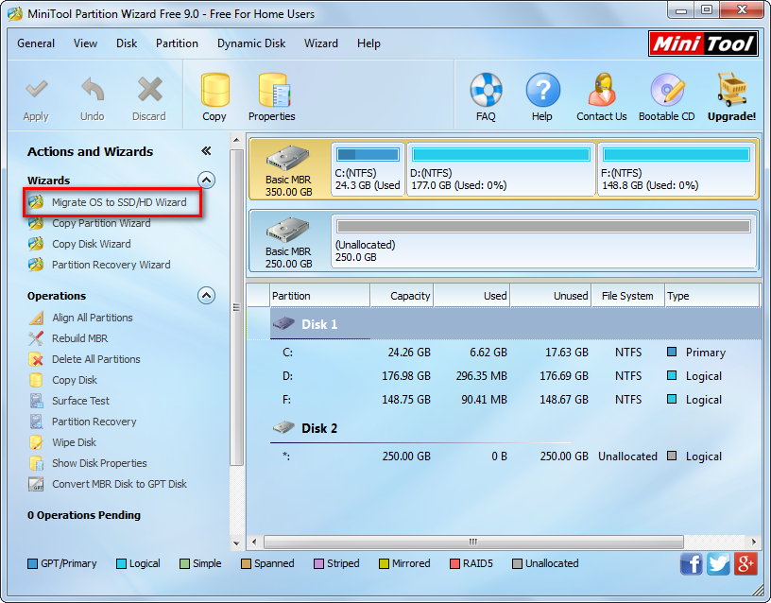Click the Wipe Disk icon

(36, 442)
